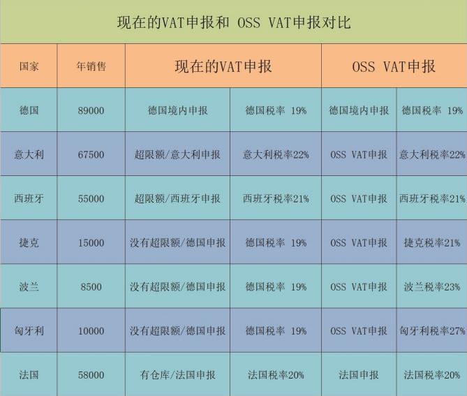Click the 超限额/西班牙申报 cell
The image size is (467, 396).
(178, 198)
